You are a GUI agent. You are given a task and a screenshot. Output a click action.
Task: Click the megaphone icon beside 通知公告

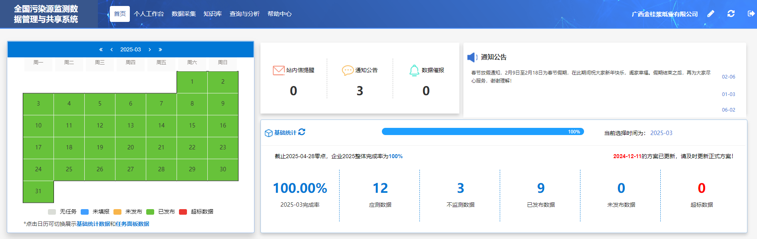[x=472, y=57]
